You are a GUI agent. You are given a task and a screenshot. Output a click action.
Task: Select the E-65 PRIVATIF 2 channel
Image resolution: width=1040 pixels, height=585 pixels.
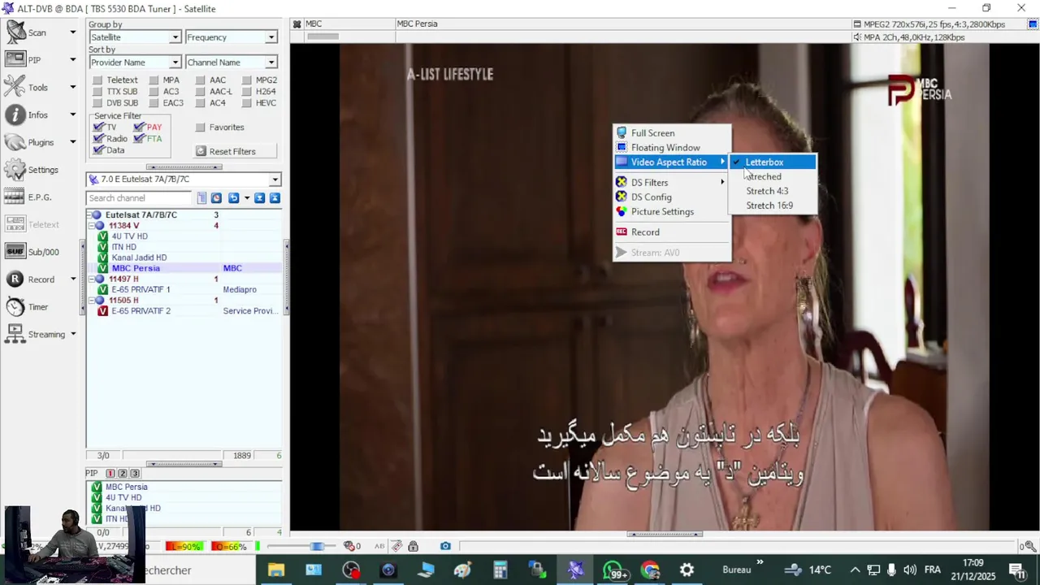click(141, 311)
